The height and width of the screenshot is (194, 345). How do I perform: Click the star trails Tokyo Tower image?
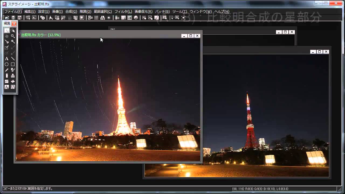[x=108, y=100]
